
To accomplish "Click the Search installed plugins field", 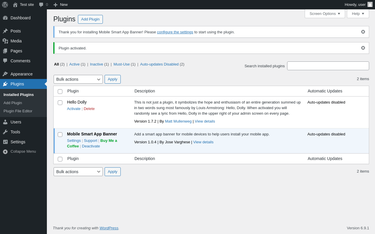I will [x=328, y=66].
